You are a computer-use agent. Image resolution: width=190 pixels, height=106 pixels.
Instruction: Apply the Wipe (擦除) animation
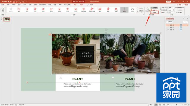coord(59,10)
